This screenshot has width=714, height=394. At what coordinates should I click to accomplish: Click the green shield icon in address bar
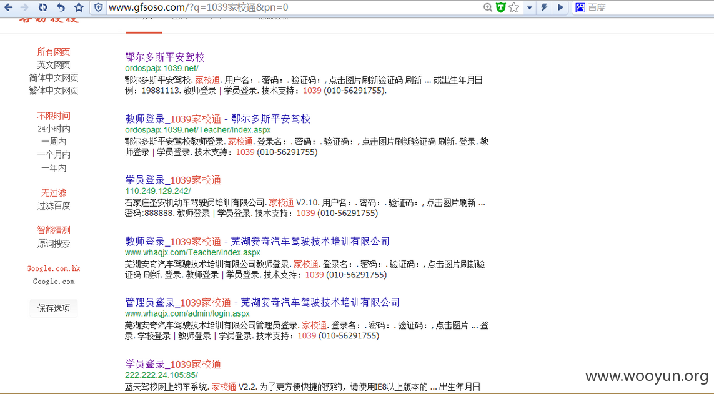[x=500, y=7]
